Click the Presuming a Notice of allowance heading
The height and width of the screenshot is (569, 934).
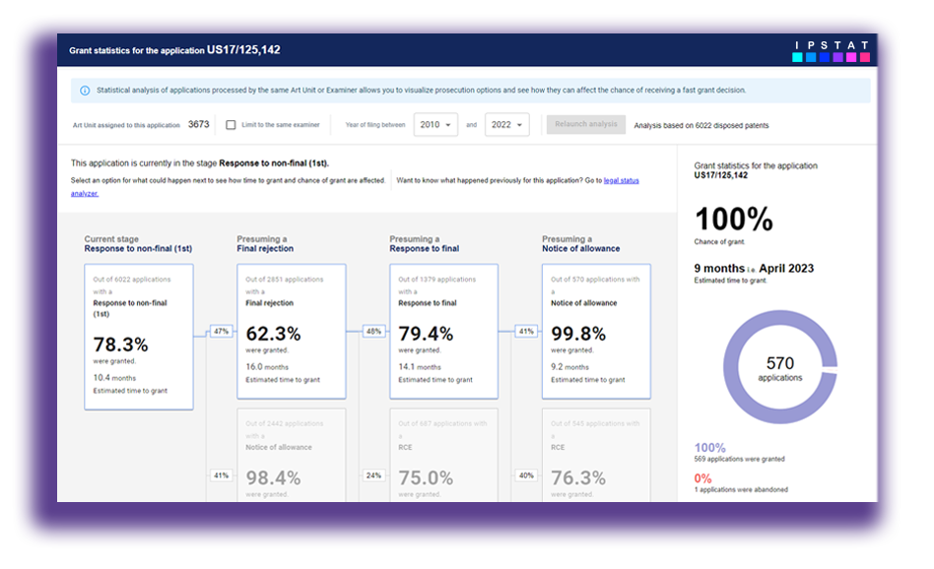(580, 243)
